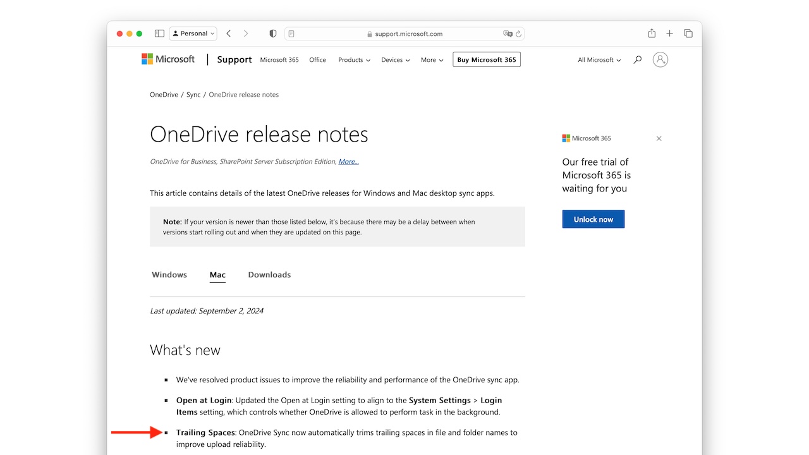Toggle the Safari sidebar icon
This screenshot has width=809, height=455.
click(x=159, y=33)
